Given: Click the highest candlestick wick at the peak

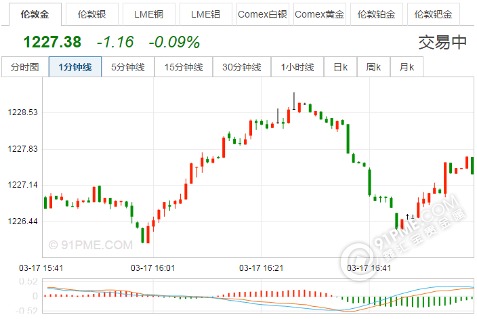Looking at the screenshot, I should 294,101.
